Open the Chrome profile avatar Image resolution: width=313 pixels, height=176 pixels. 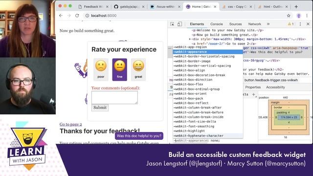tap(299, 16)
